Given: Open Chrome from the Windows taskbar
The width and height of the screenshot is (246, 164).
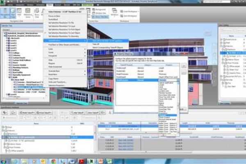Looking at the screenshot, I should (52, 161).
